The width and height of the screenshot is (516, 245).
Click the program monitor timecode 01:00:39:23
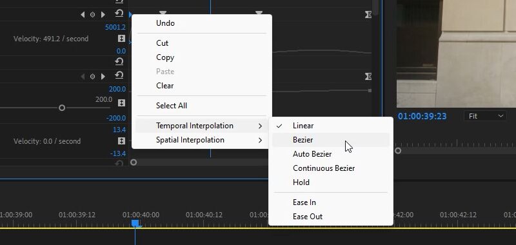422,116
